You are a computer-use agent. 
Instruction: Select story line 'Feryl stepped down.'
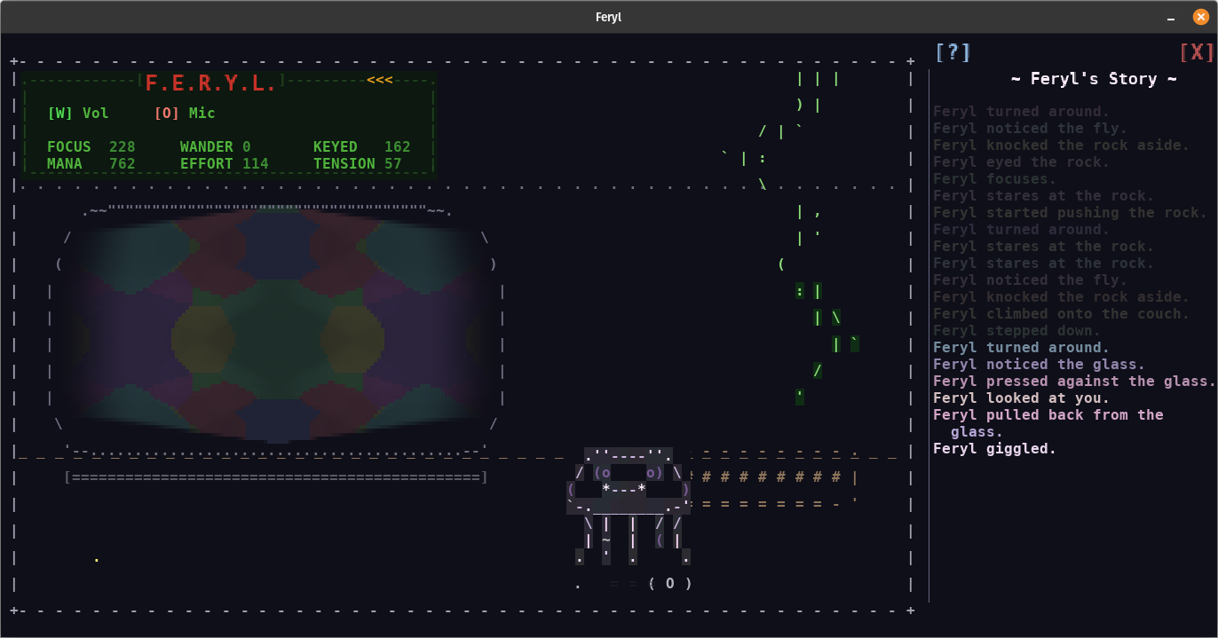coord(1017,331)
